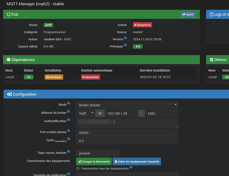The image size is (229, 176).
Task: Open the mqtt protocol dropdown
Action: pyautogui.click(x=86, y=113)
